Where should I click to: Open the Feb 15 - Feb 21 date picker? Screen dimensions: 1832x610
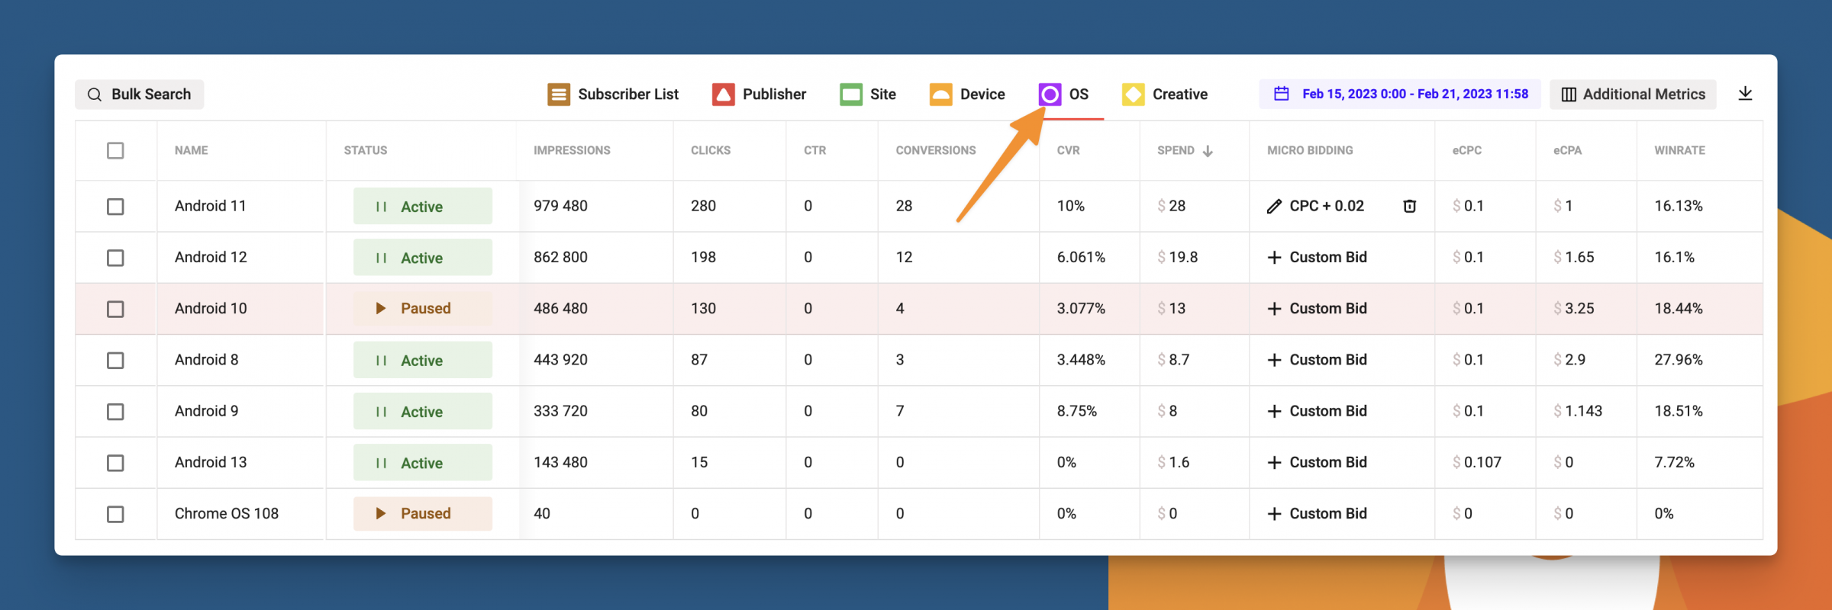1414,94
